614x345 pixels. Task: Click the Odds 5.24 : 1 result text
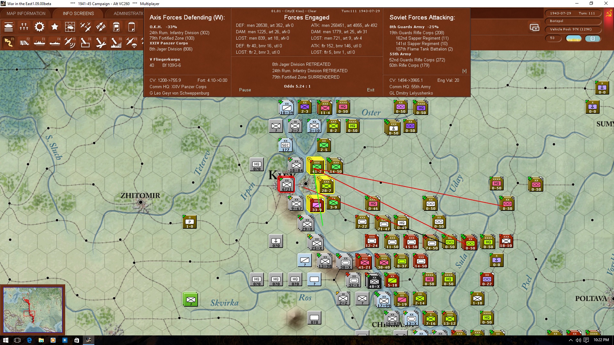pyautogui.click(x=297, y=86)
